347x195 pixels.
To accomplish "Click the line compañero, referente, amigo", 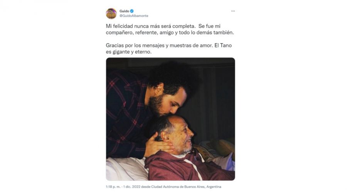I will [x=170, y=32].
